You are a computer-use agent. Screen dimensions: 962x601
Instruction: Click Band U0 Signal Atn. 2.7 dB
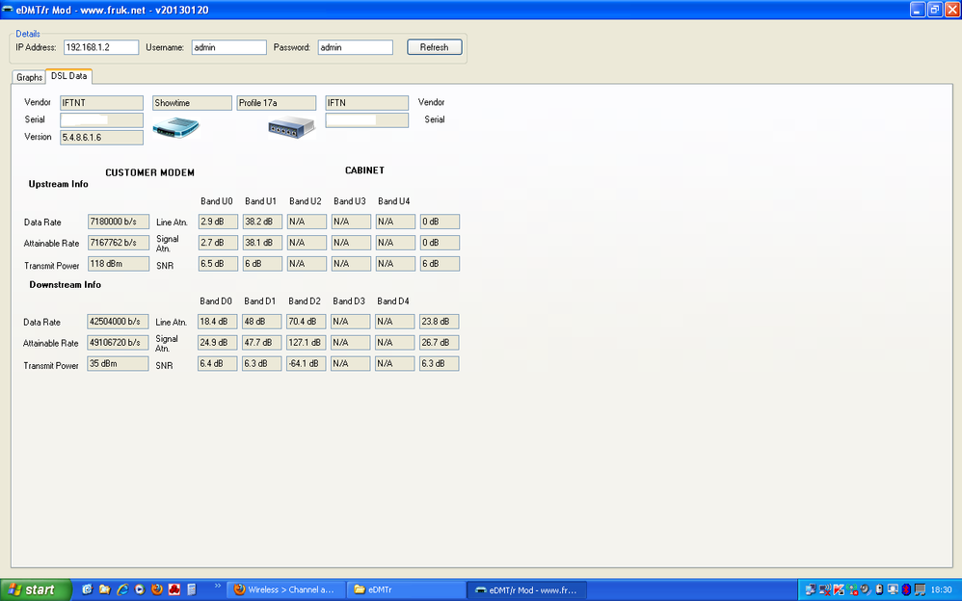[218, 243]
